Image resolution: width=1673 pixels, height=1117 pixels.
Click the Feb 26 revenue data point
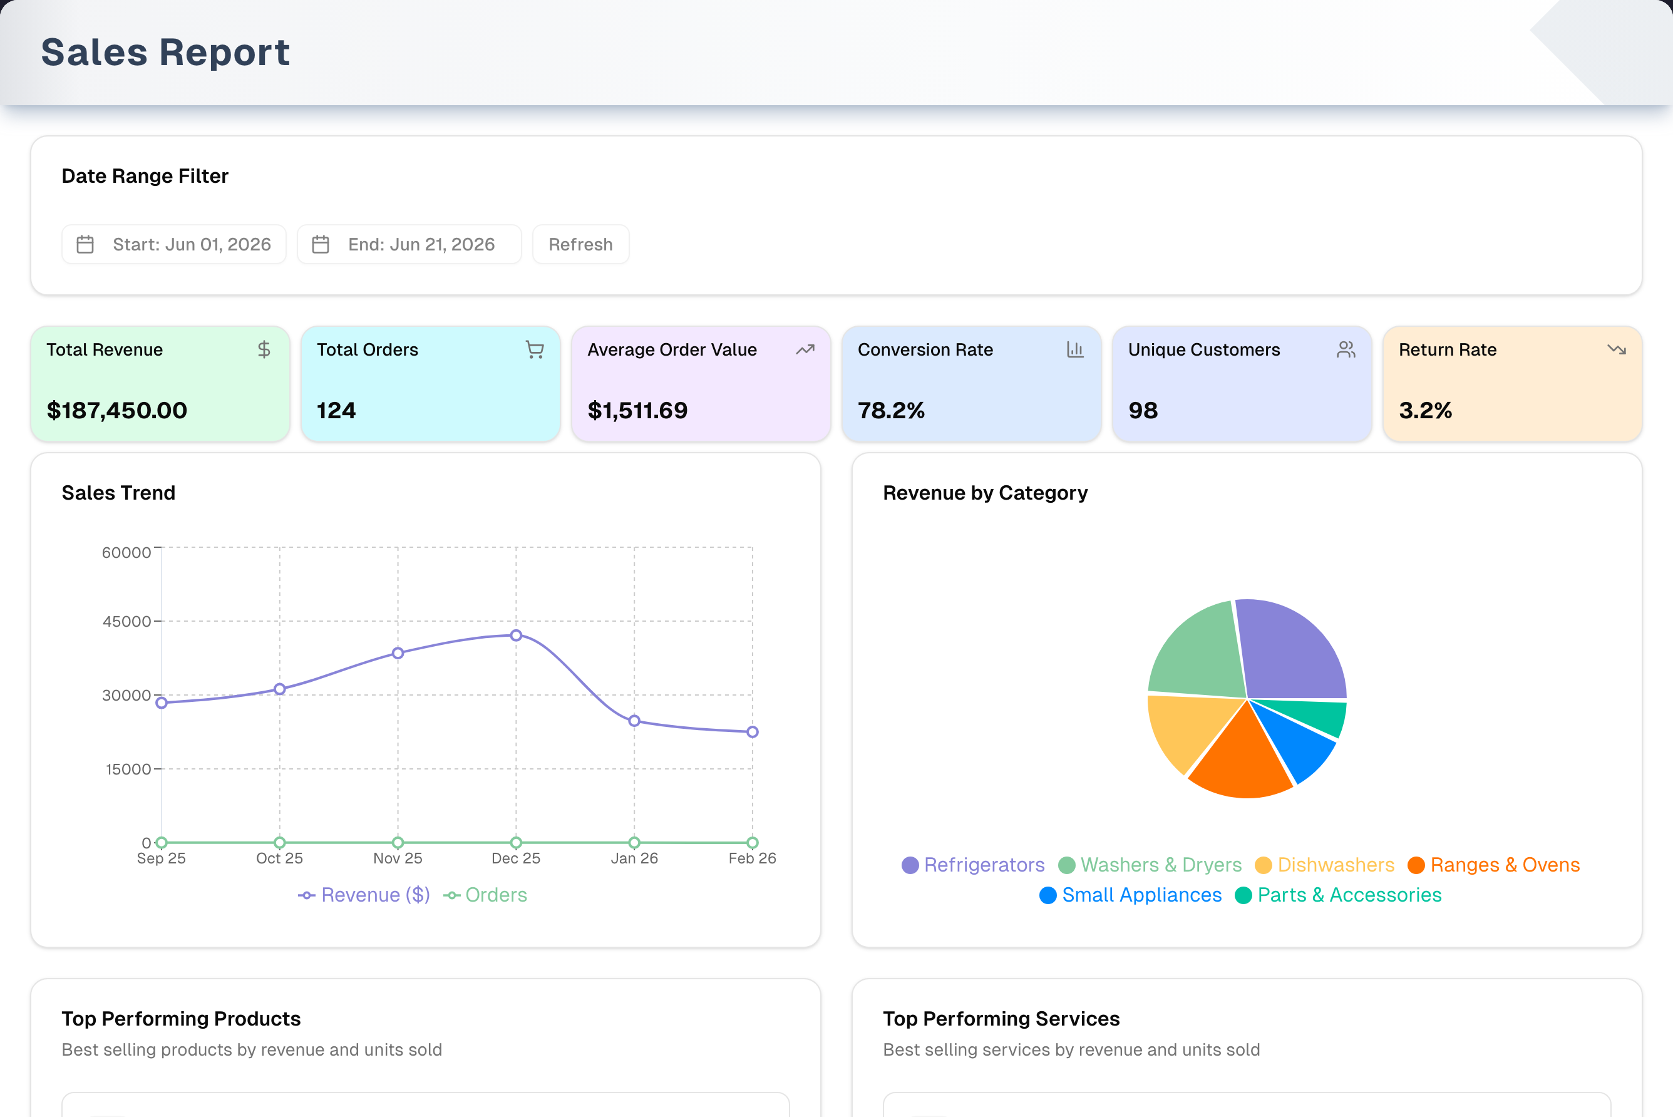click(x=753, y=731)
